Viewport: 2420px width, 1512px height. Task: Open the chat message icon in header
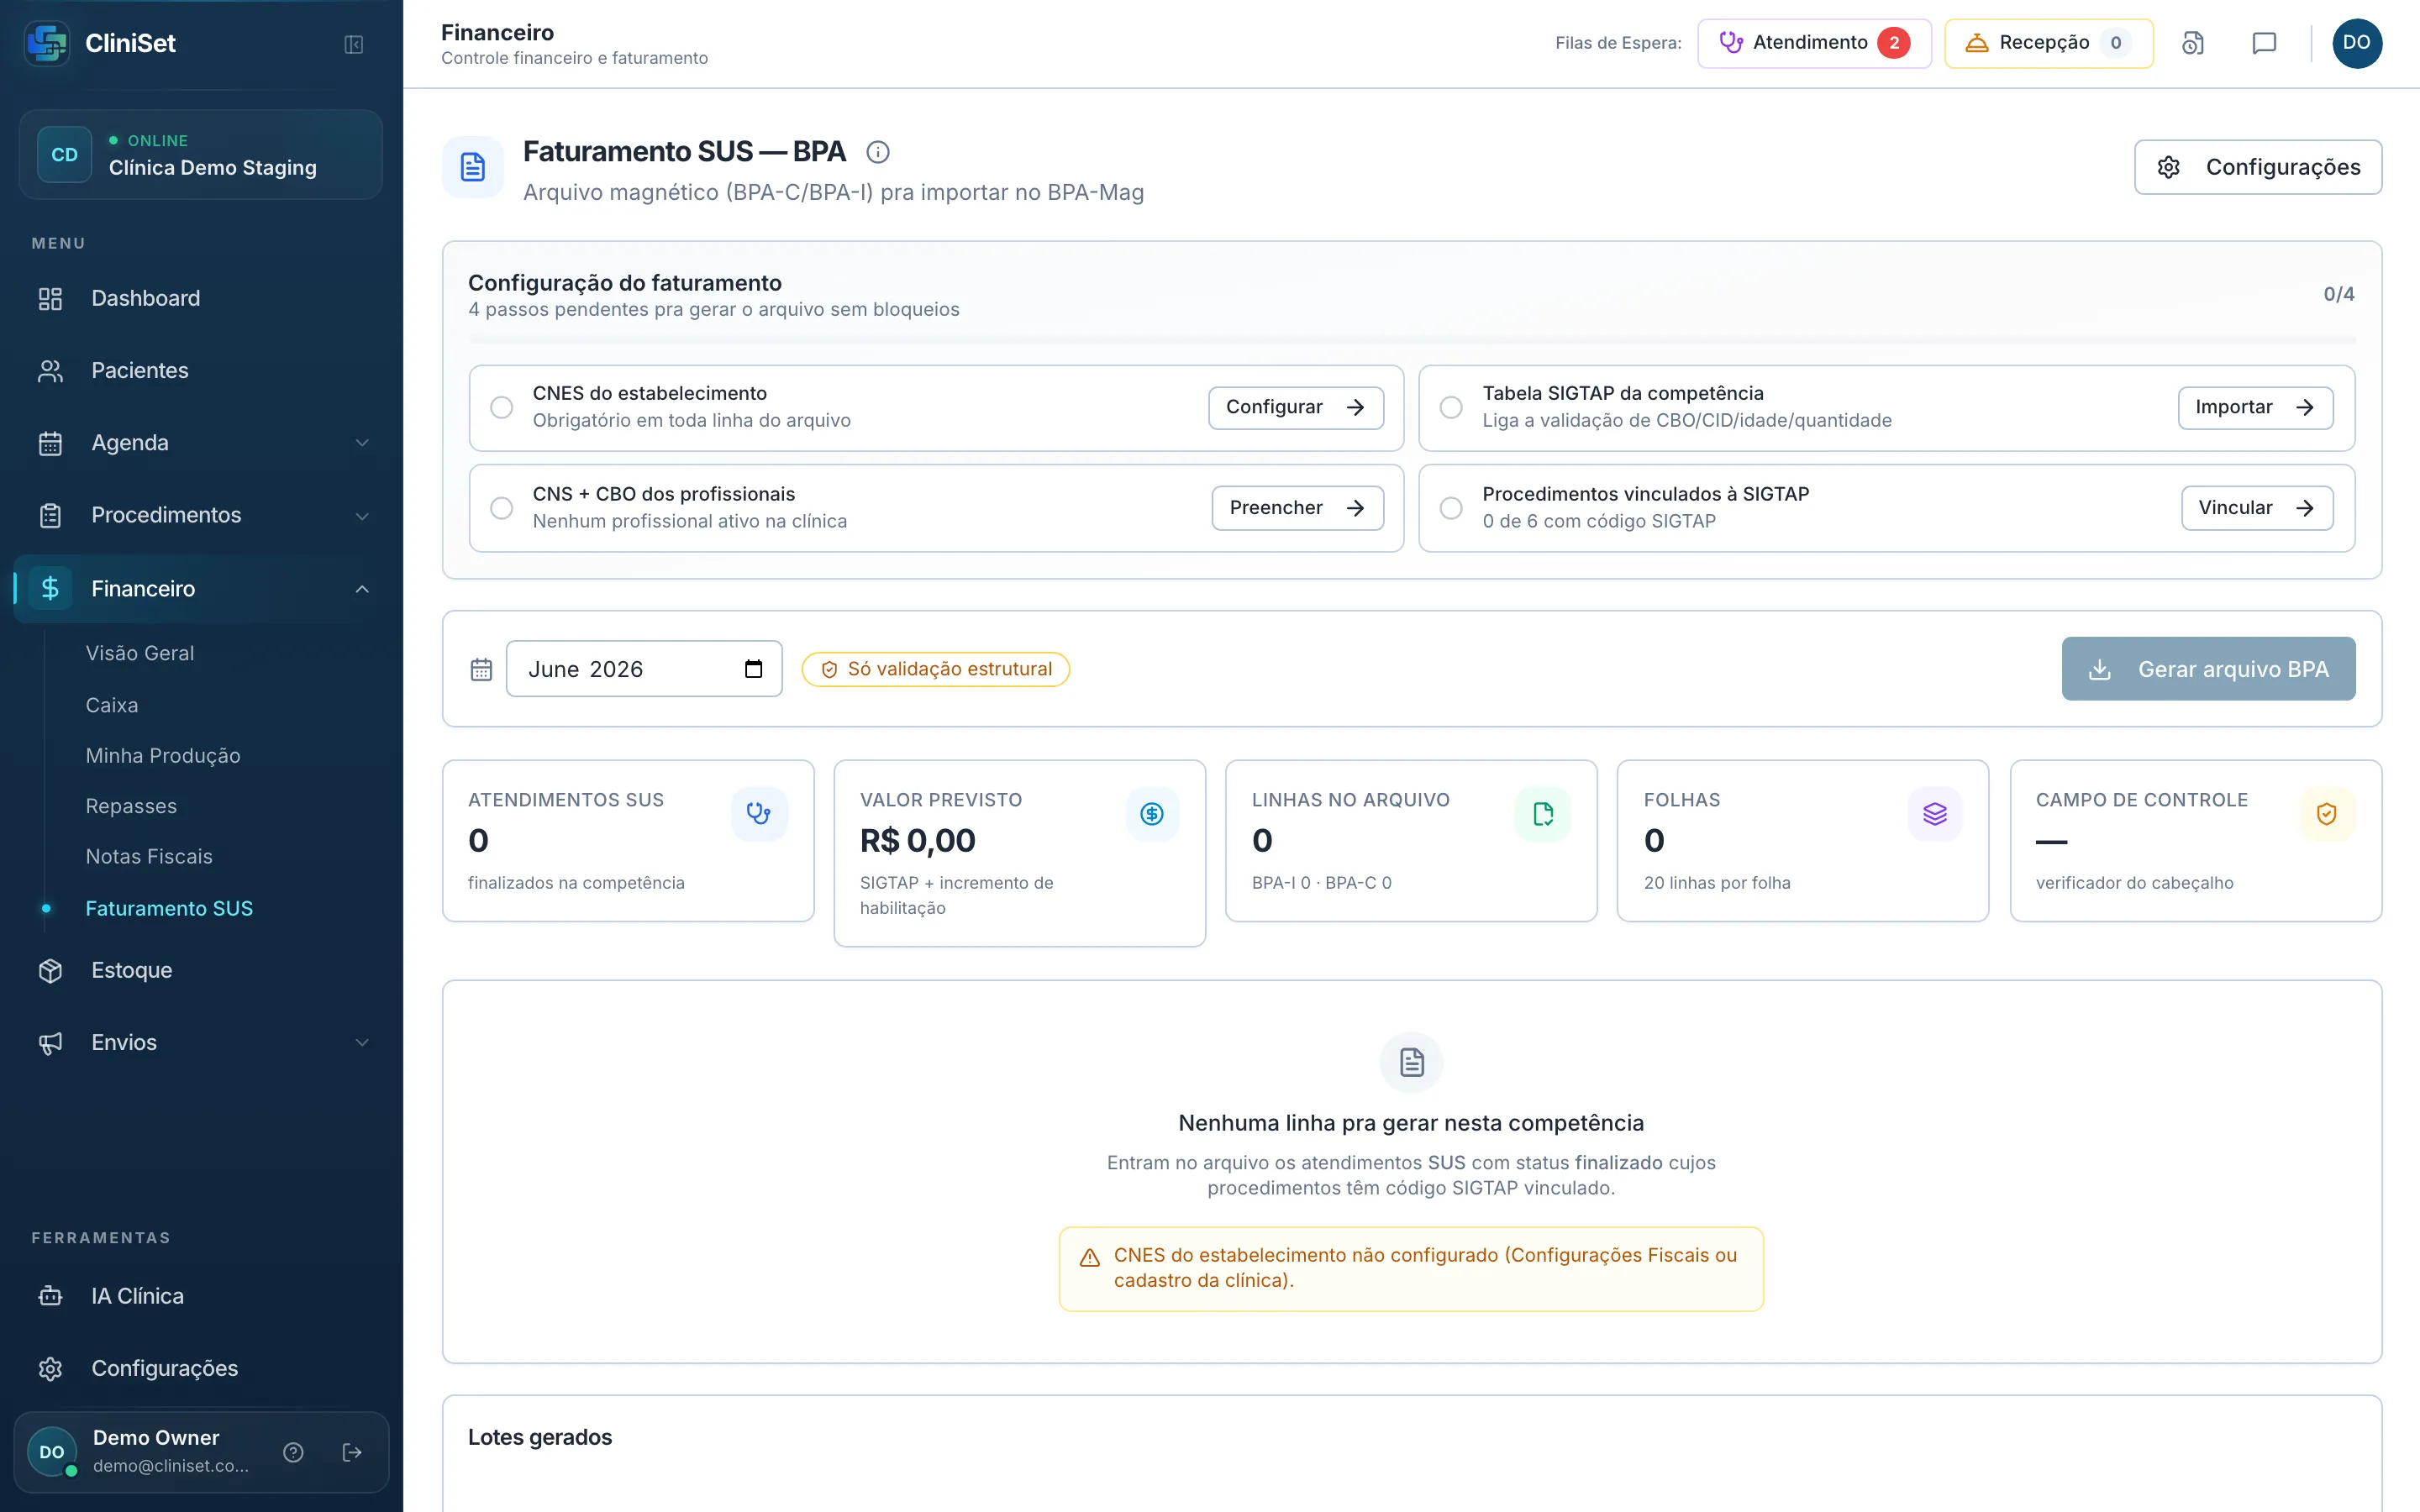(2264, 43)
